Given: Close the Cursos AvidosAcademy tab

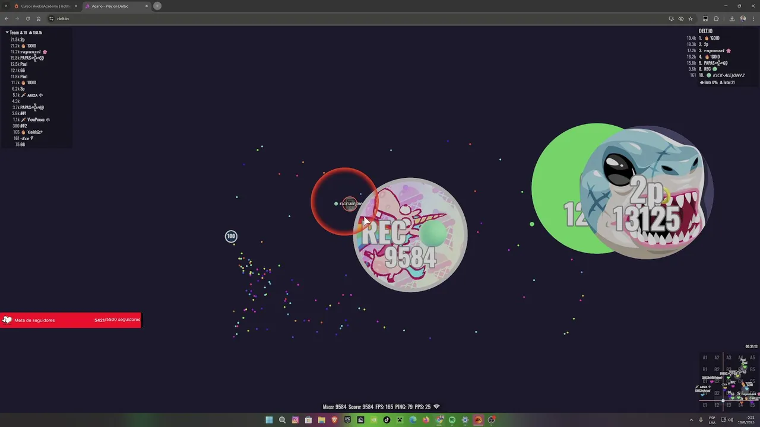Looking at the screenshot, I should click(76, 6).
